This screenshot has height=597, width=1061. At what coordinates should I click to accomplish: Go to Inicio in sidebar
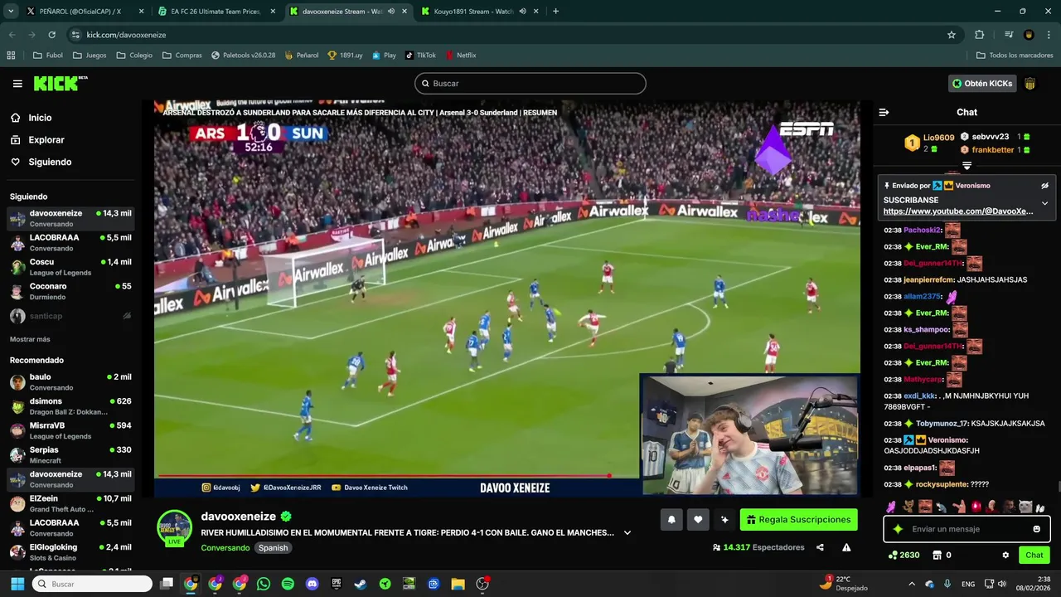tap(40, 118)
